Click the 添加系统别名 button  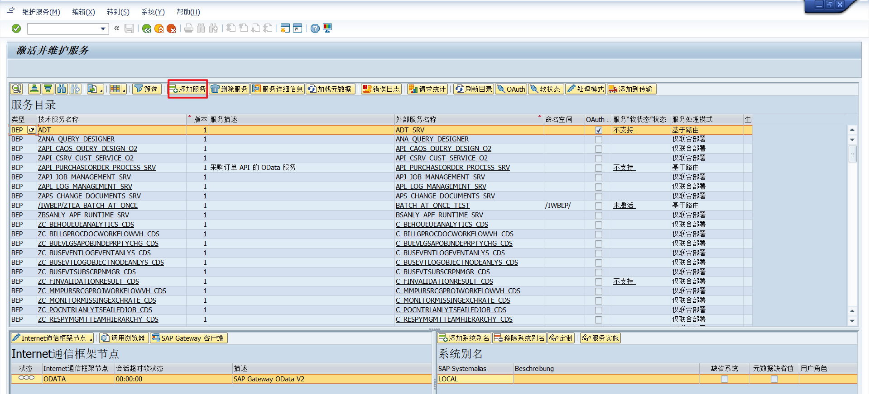[x=465, y=338]
